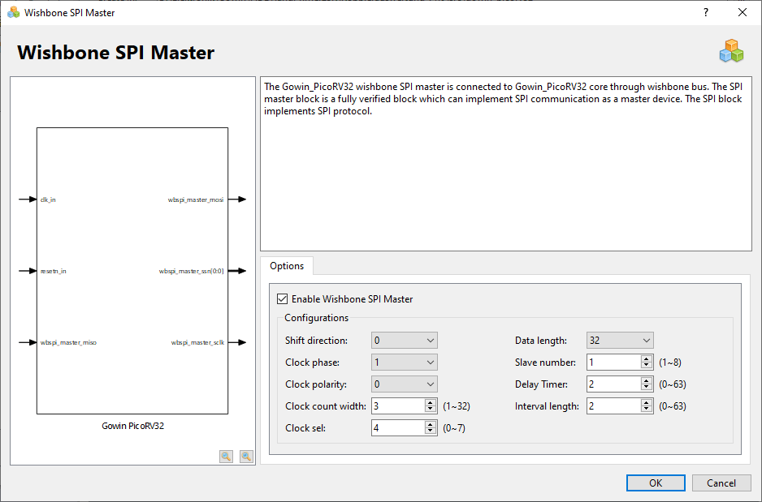Click into the Interval length field
Image resolution: width=762 pixels, height=502 pixels.
point(614,406)
